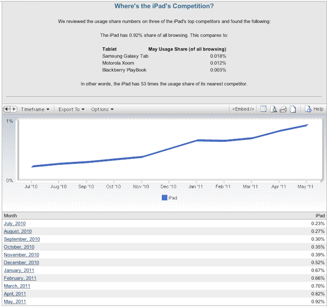Click the May Usage Share column heading
This screenshot has height=308, width=327.
[187, 49]
